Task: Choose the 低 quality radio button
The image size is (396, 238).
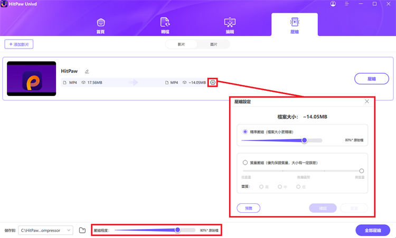Action: pos(298,187)
